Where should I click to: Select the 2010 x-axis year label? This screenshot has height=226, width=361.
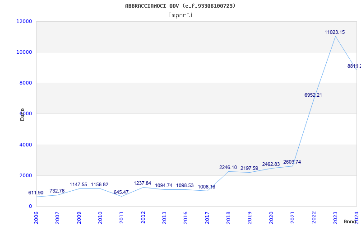pos(100,217)
